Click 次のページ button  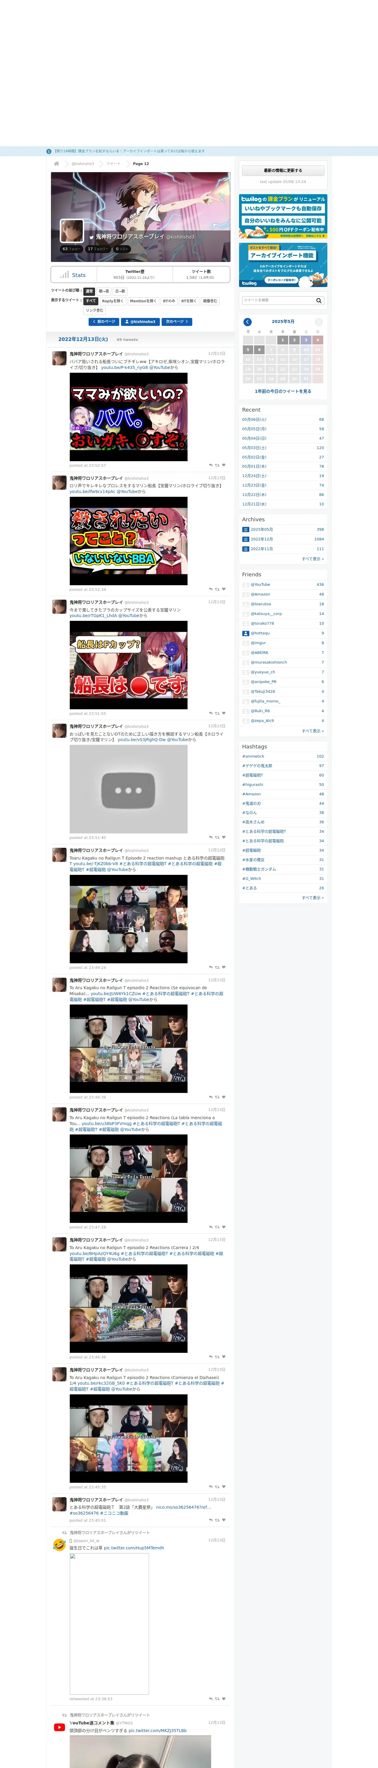point(176,322)
